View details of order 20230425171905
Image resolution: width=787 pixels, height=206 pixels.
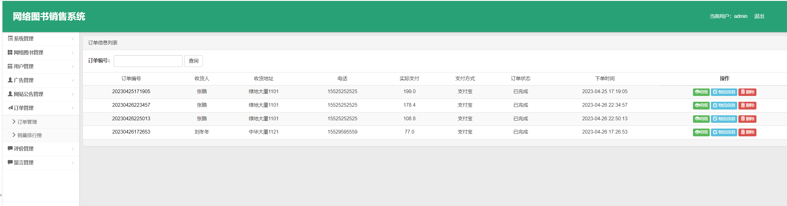[701, 92]
